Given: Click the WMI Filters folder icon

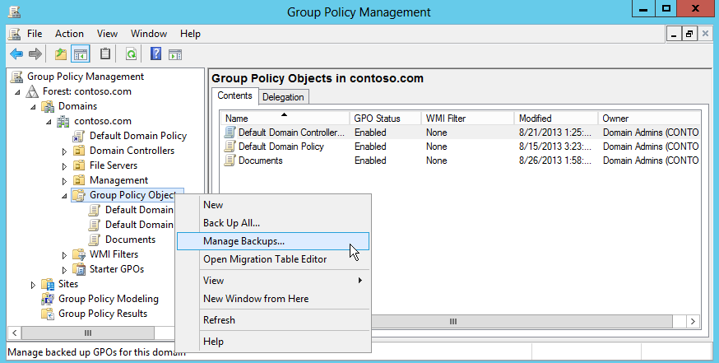Looking at the screenshot, I should 79,254.
